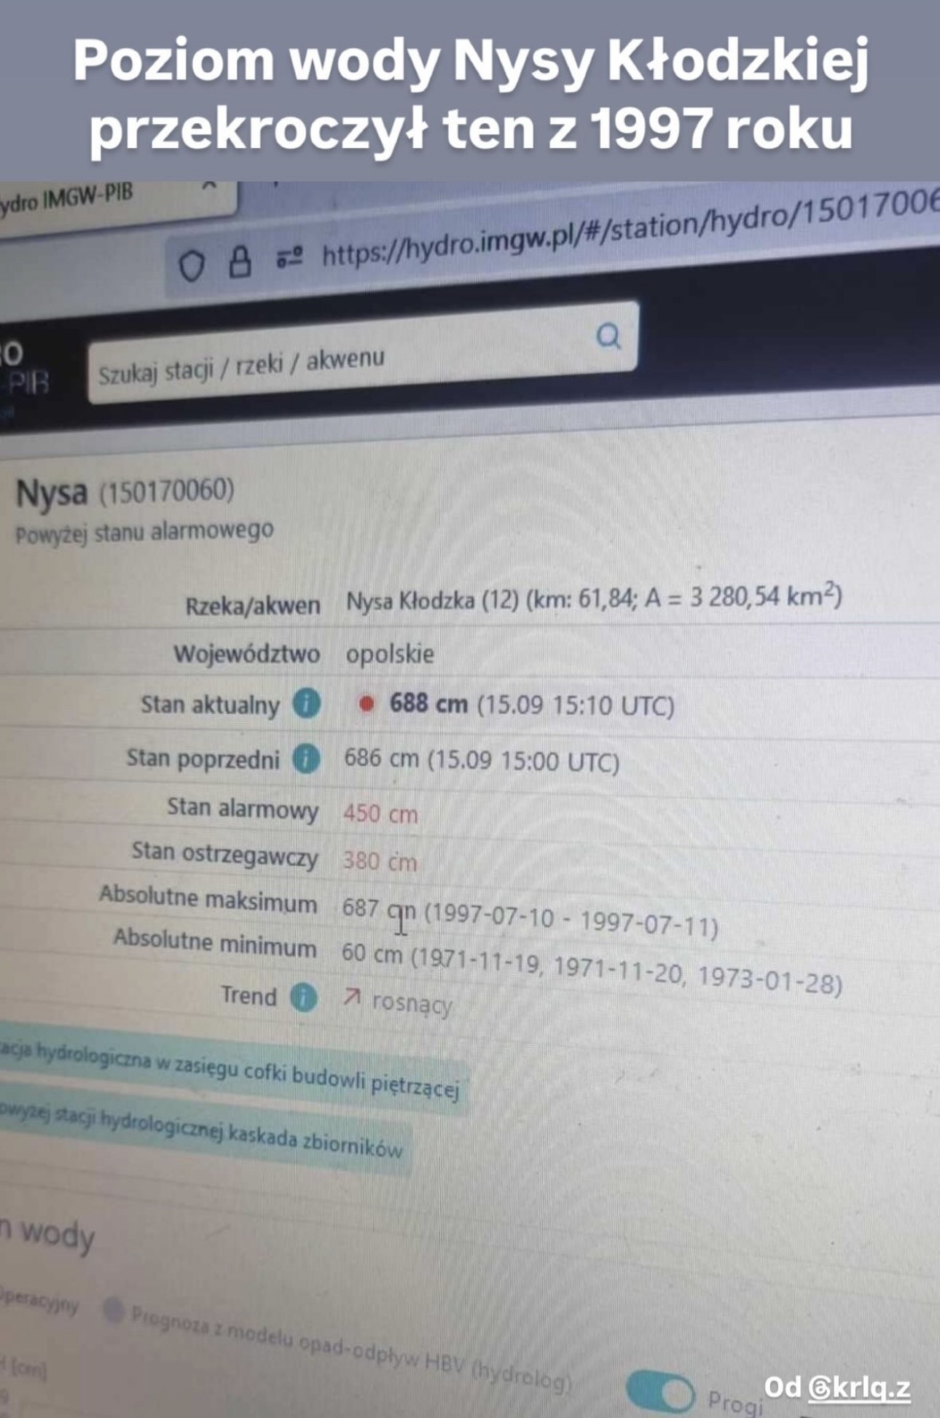Click the red status dot beside 688 cm
Screen dimensions: 940x1418
coord(367,704)
